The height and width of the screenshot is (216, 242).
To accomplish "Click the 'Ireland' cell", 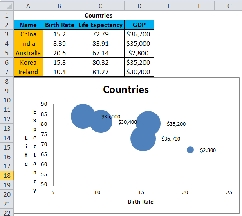I will 28,72.
